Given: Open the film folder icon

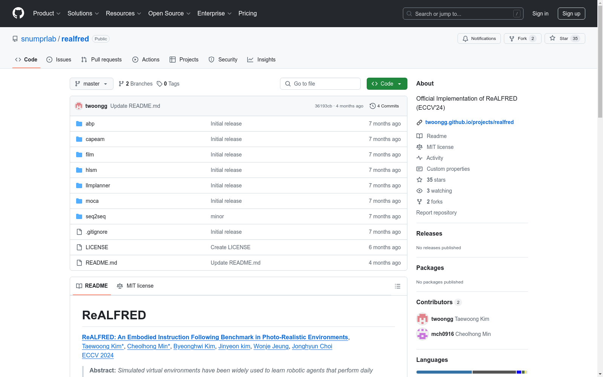Looking at the screenshot, I should tap(79, 155).
